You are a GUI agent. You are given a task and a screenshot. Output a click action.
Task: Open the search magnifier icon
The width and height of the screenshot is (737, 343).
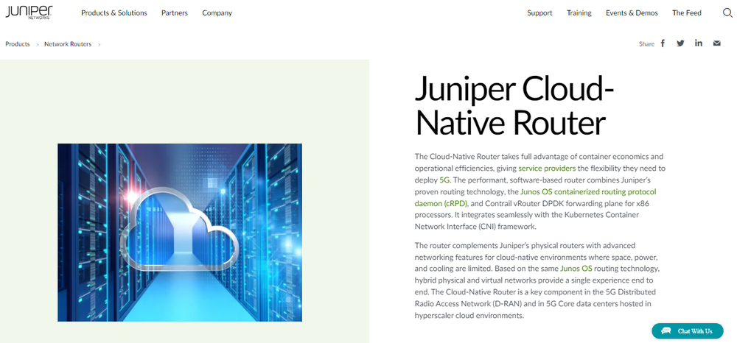pyautogui.click(x=727, y=13)
